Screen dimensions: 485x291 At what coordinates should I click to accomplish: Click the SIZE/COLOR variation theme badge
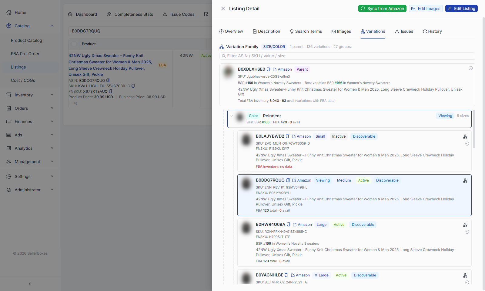pyautogui.click(x=274, y=47)
